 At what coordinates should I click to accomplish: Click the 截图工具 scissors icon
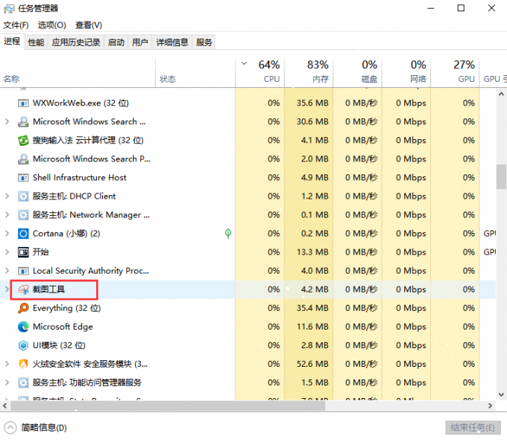coord(23,289)
